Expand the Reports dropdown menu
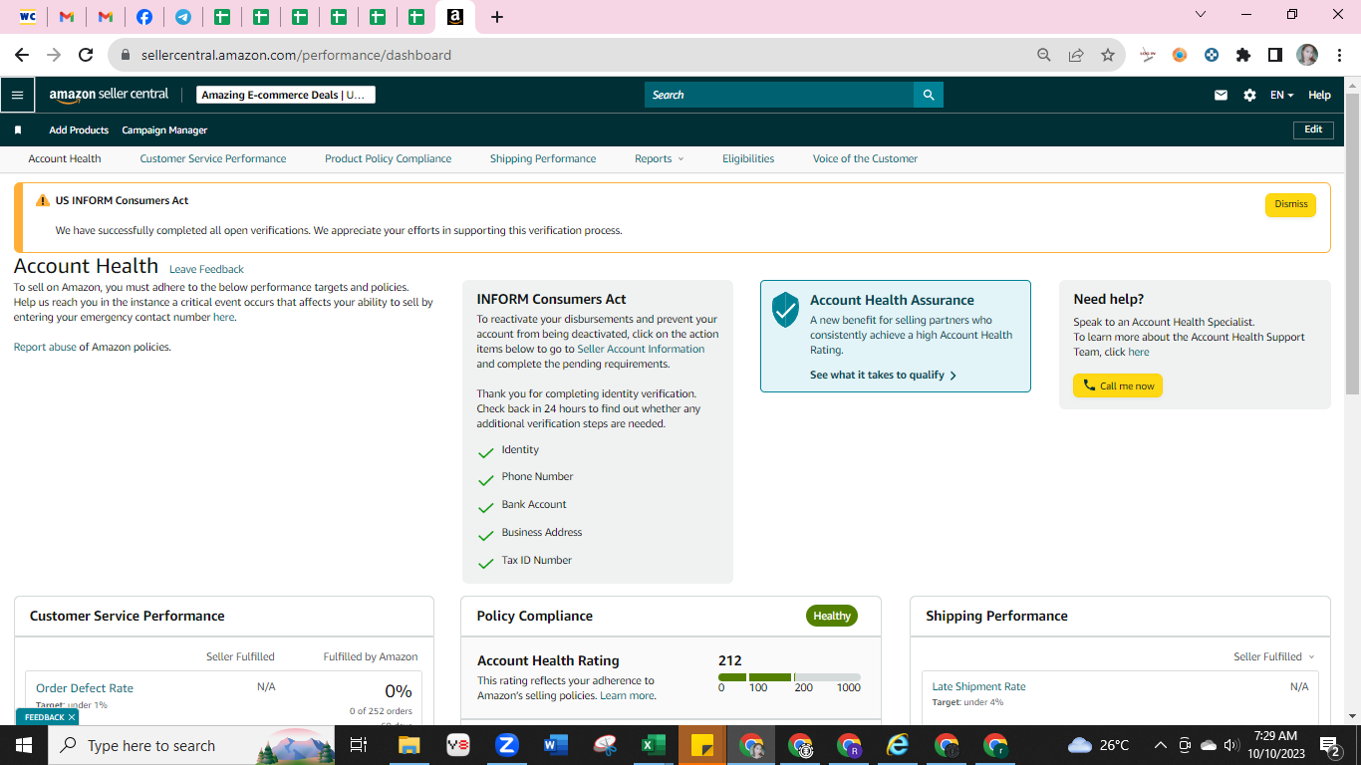Image resolution: width=1361 pixels, height=765 pixels. tap(660, 158)
